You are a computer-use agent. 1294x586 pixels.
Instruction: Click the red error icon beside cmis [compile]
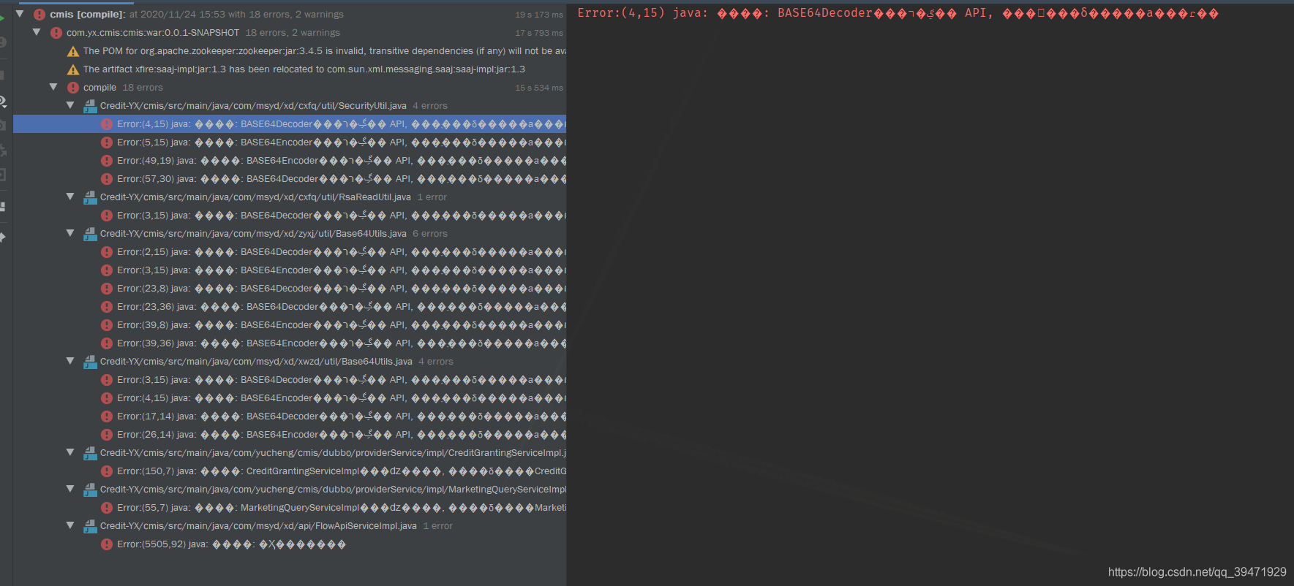[40, 15]
